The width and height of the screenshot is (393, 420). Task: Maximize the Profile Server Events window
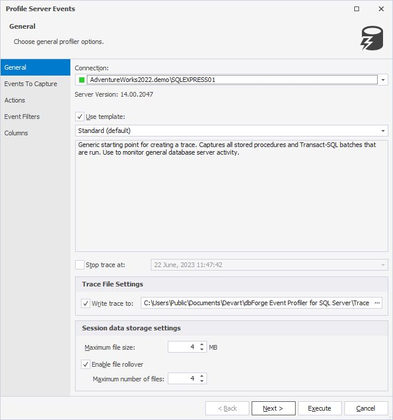coord(357,9)
